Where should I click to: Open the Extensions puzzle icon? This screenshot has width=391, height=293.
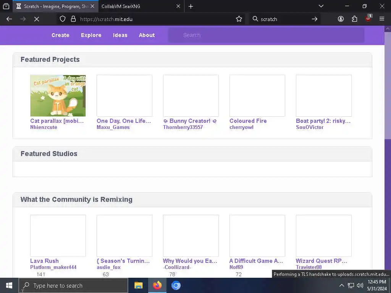click(x=354, y=19)
